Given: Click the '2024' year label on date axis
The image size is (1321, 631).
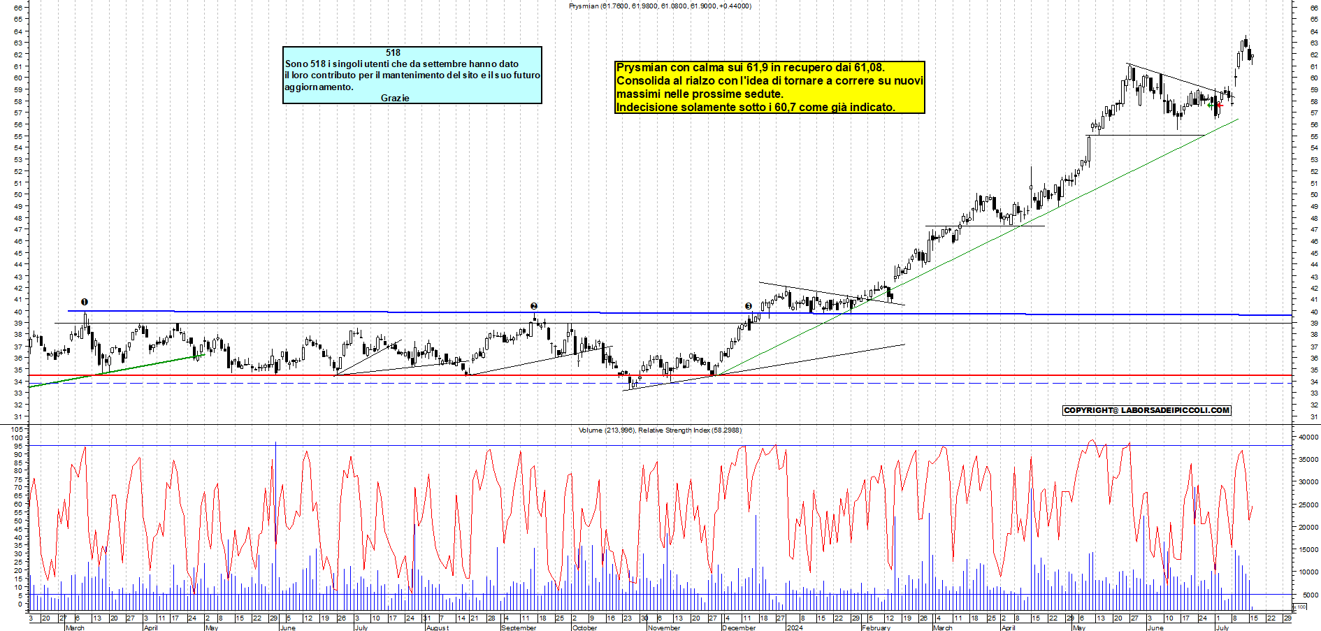Looking at the screenshot, I should (795, 628).
